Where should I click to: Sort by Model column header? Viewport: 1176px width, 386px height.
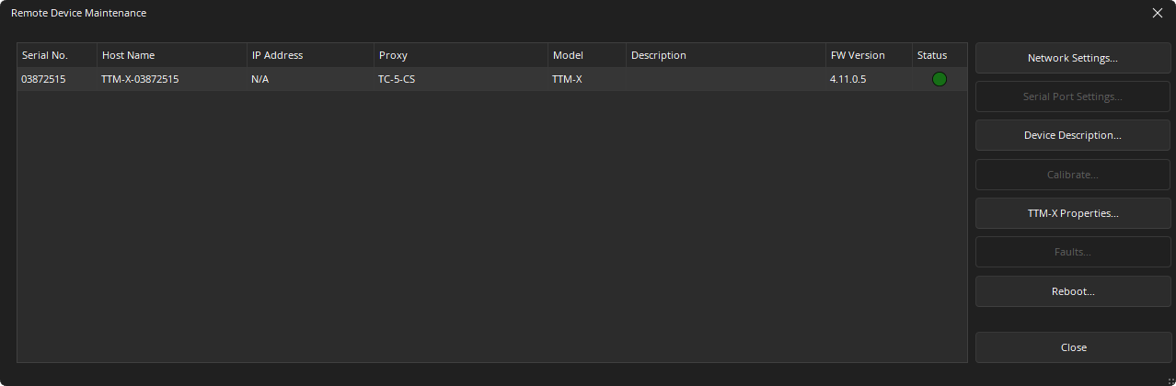[x=586, y=55]
